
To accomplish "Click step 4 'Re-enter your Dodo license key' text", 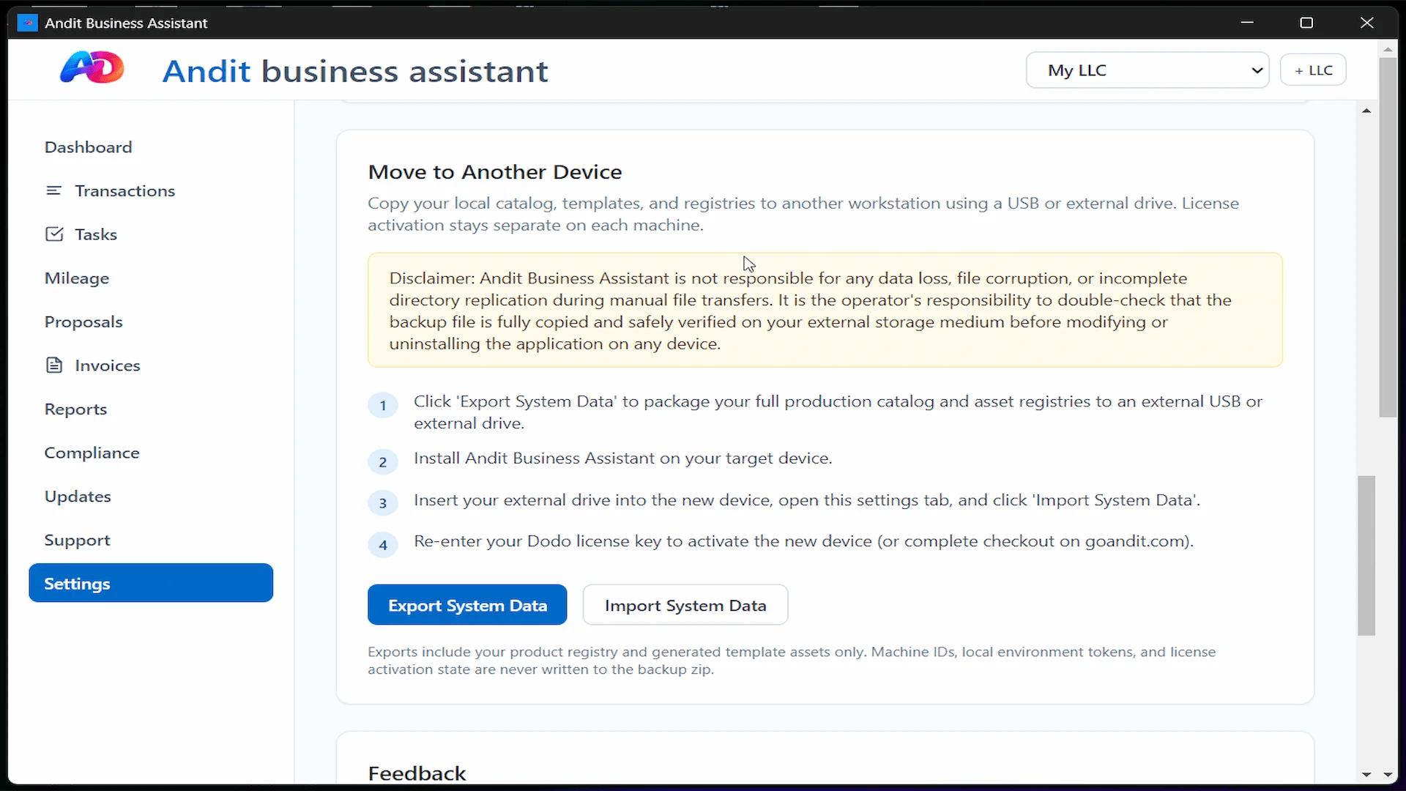I will tap(803, 541).
